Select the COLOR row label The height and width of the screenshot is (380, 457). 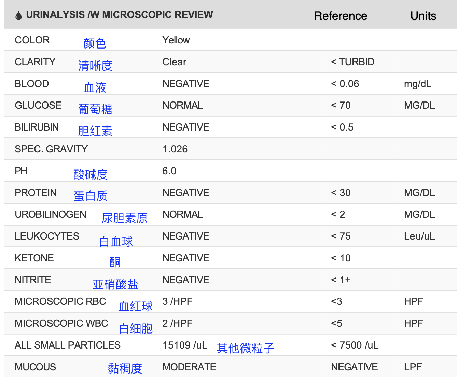tap(32, 40)
